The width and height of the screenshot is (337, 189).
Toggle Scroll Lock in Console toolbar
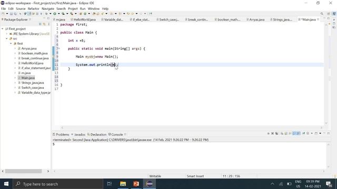coord(286,133)
